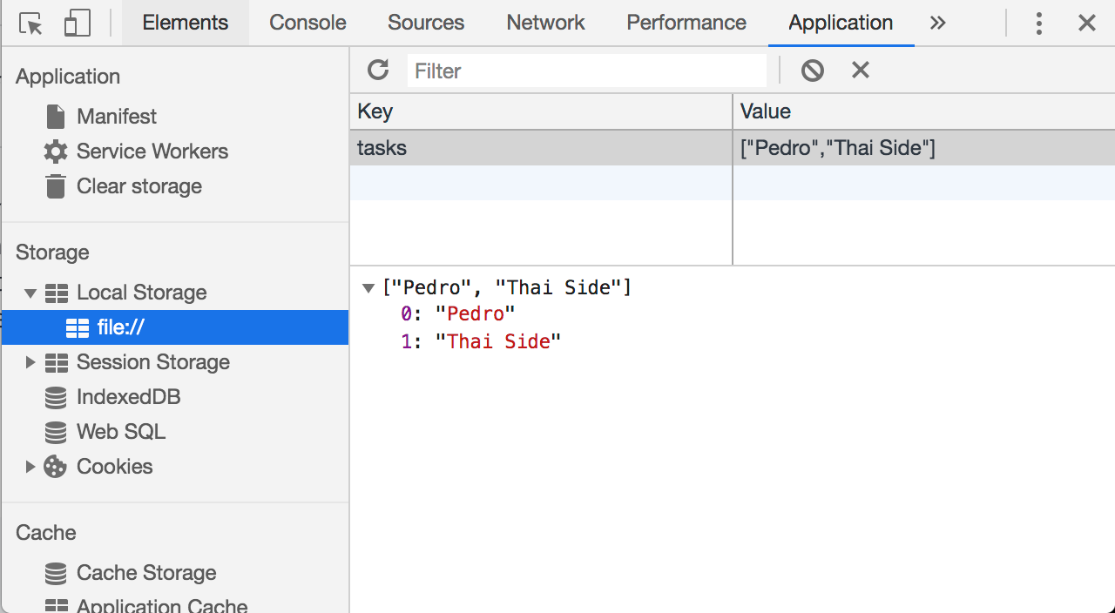Close the DevTools panel

pyautogui.click(x=1087, y=24)
